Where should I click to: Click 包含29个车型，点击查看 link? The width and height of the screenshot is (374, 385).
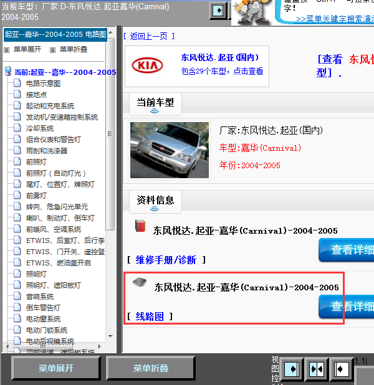tap(222, 71)
